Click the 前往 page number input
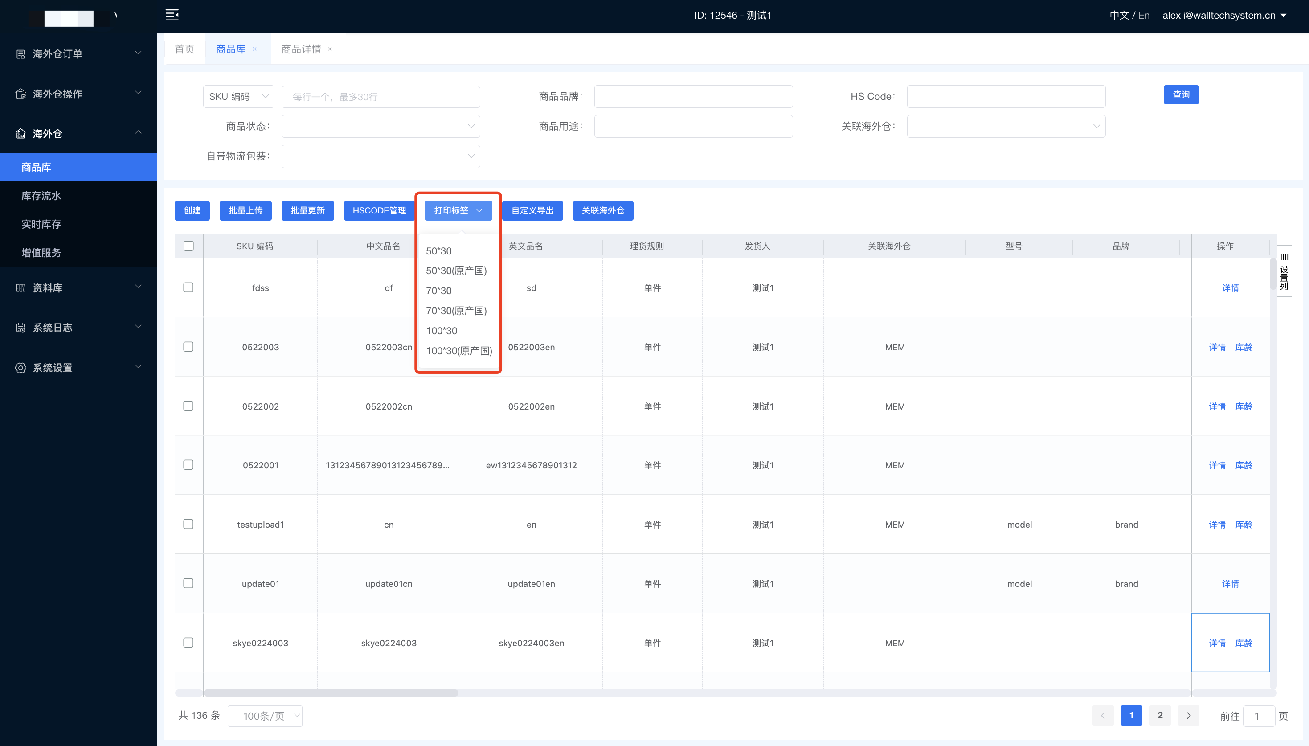Screen dimensions: 1309x746 coord(1258,716)
